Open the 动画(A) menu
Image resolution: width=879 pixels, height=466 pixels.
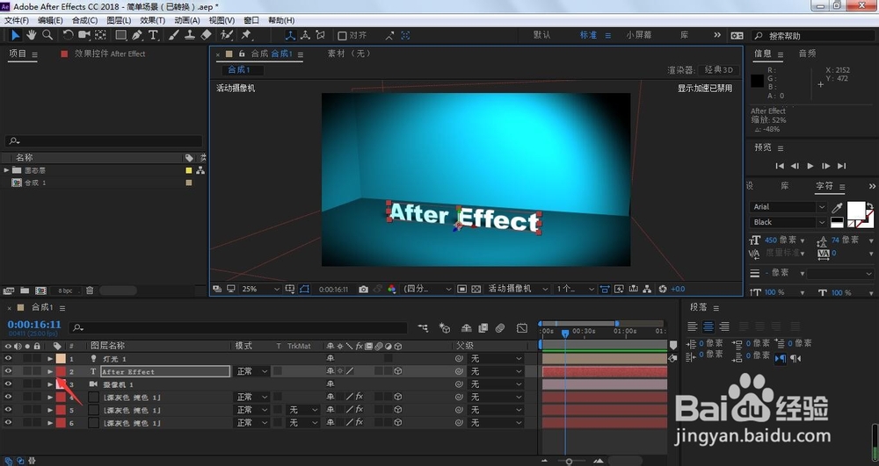click(186, 20)
